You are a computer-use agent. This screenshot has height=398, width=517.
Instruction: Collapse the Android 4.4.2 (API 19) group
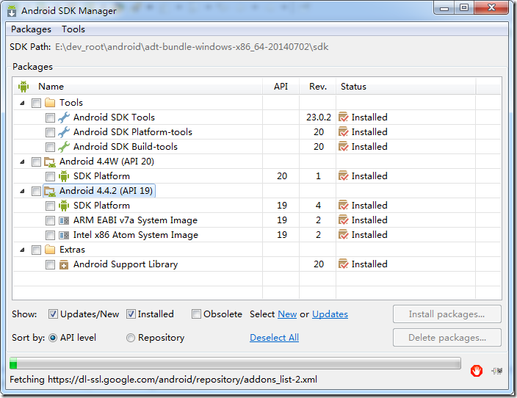coord(23,191)
